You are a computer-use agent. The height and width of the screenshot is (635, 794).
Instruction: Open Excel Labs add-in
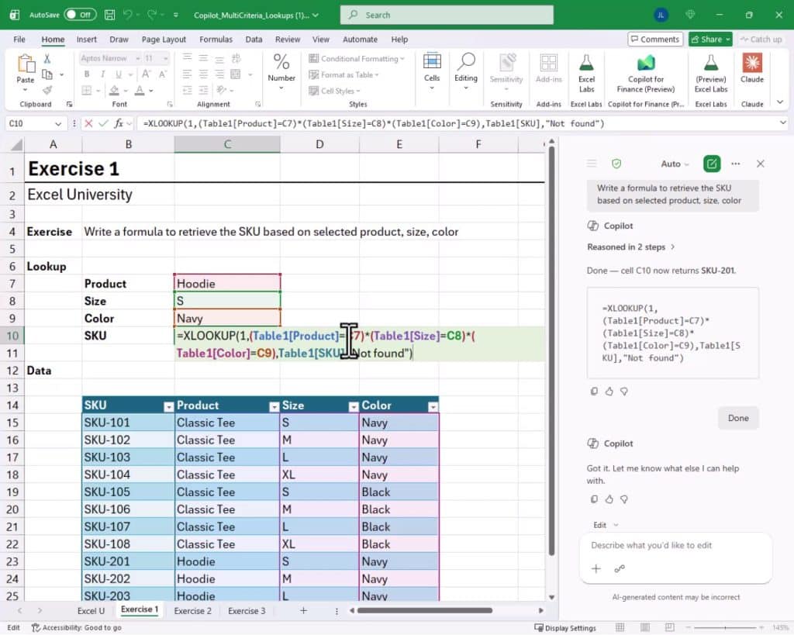586,74
